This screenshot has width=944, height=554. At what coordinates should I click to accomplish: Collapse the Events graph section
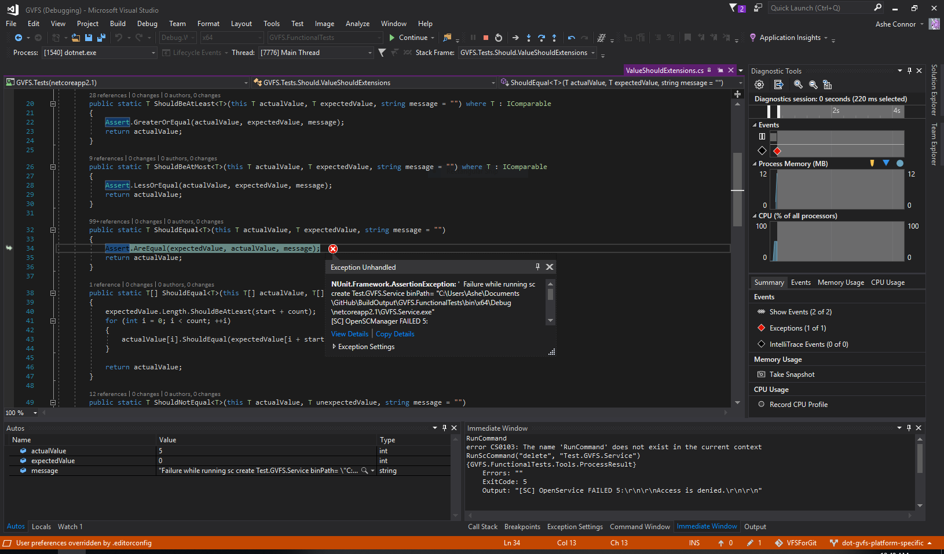[x=755, y=125]
